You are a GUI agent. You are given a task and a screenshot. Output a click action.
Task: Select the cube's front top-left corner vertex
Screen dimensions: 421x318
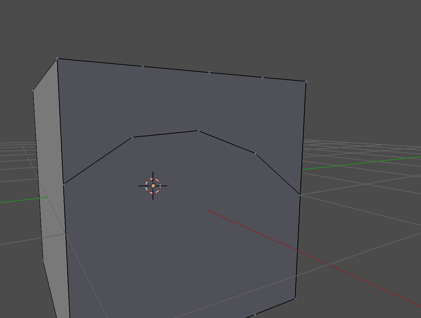coord(57,59)
